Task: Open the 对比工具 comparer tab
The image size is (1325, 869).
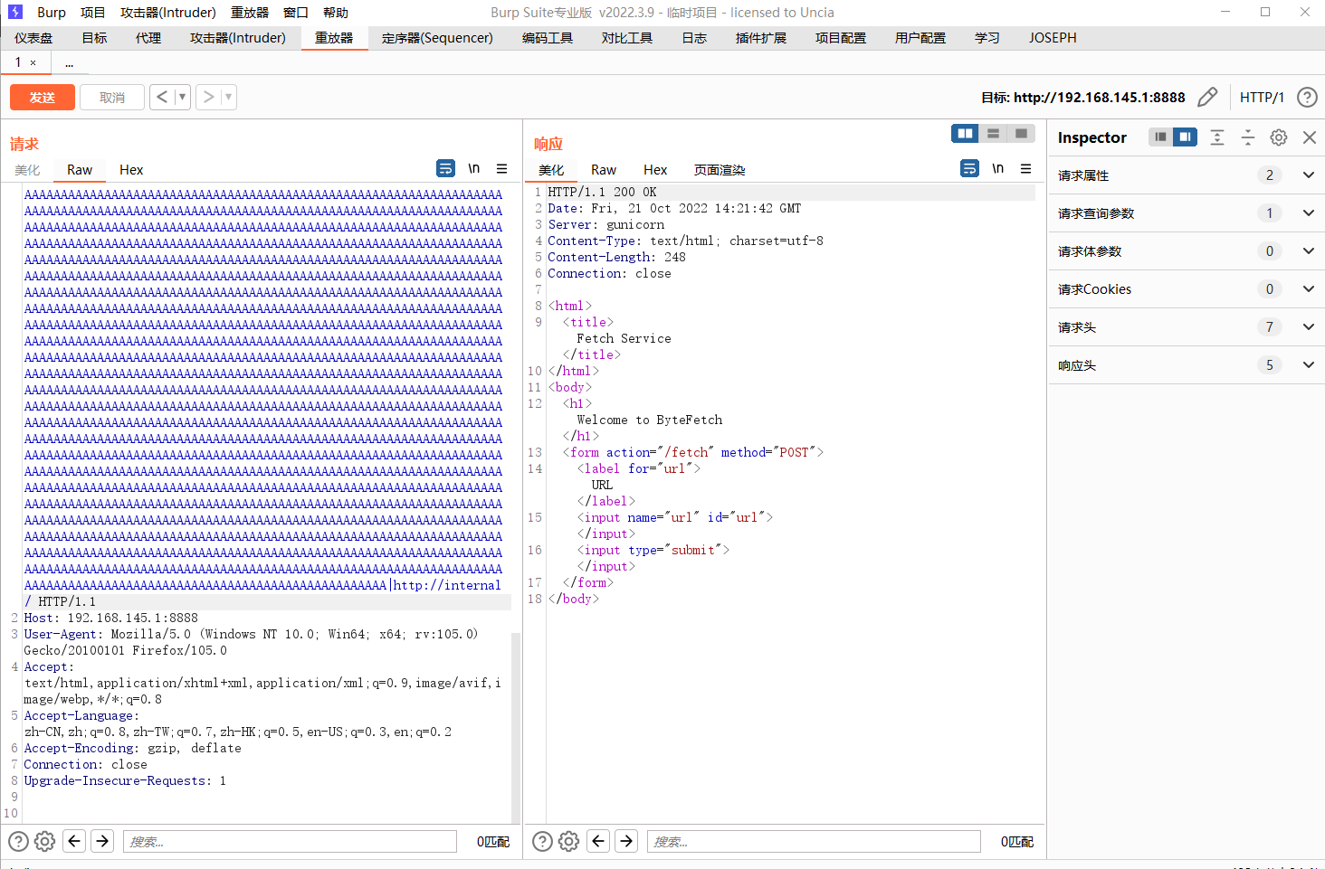Action: coord(627,38)
